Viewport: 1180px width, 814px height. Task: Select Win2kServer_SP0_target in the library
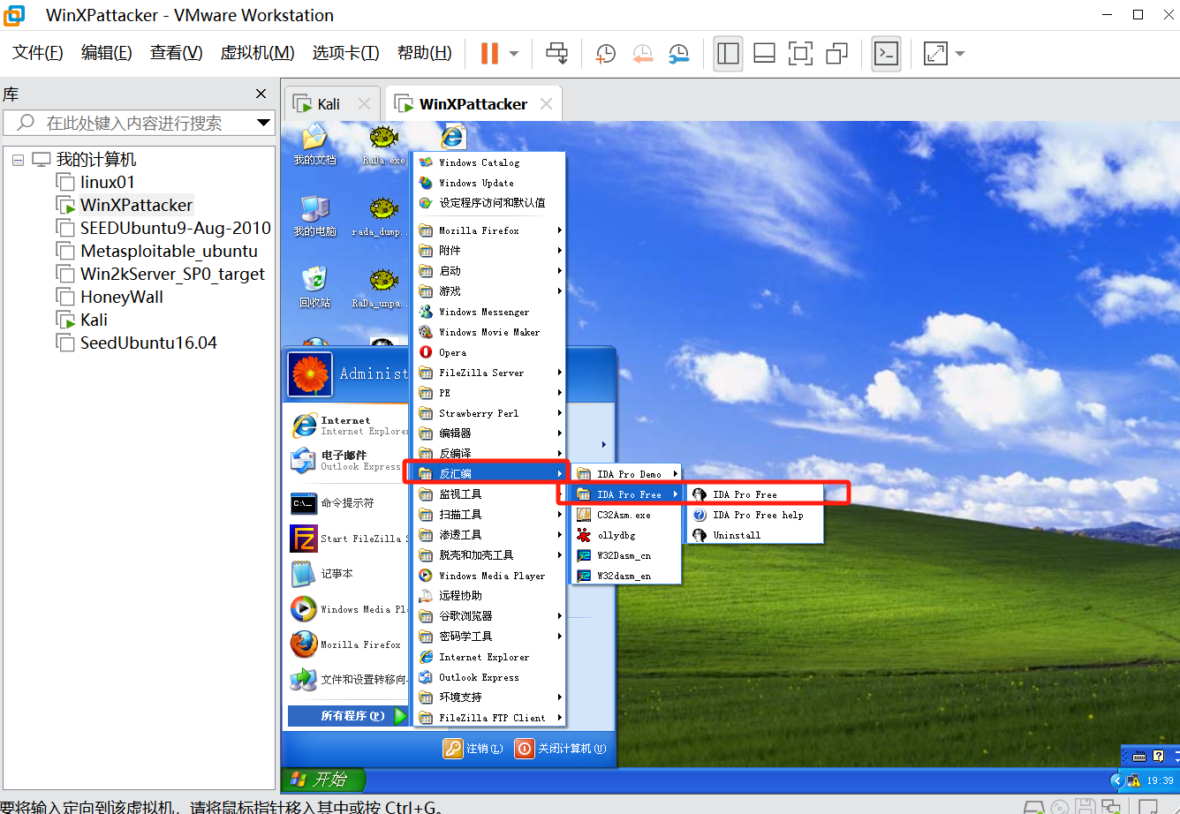coord(172,274)
